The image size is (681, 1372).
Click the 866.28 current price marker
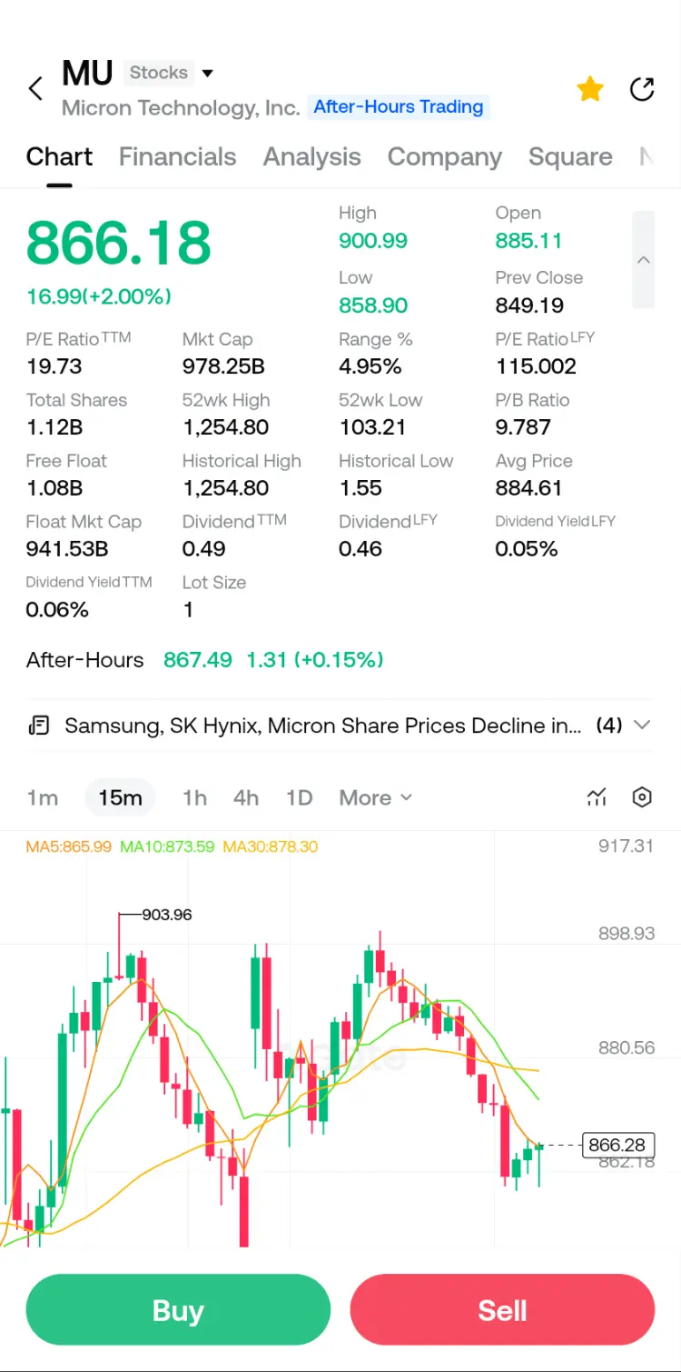tap(617, 1146)
